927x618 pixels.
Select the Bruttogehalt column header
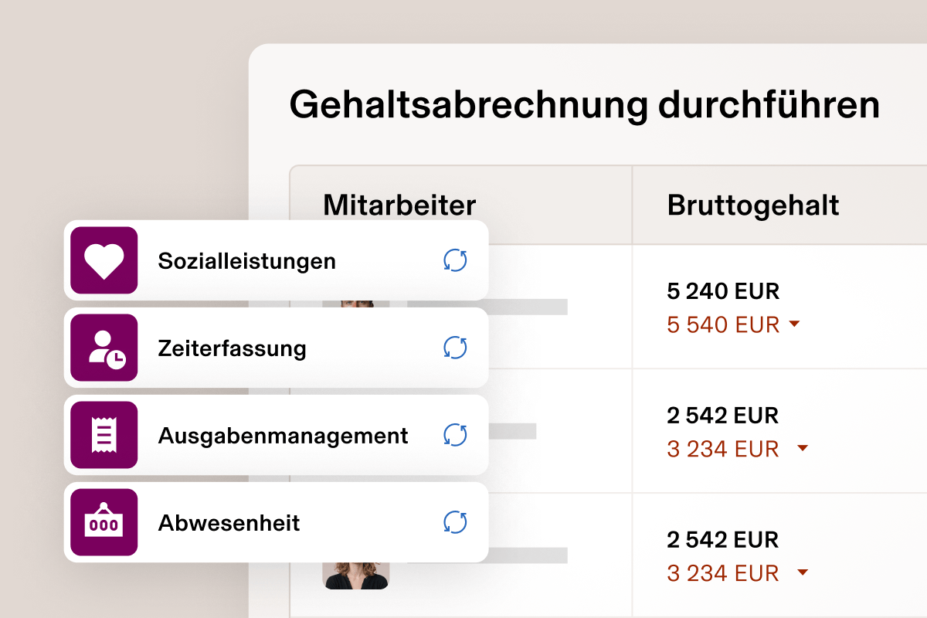click(x=752, y=205)
